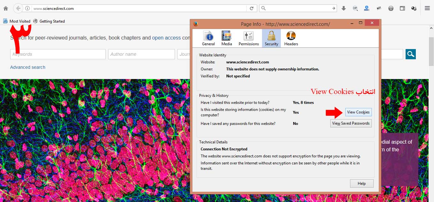
Task: Switch to the General tab in Page Info
Action: [x=208, y=39]
